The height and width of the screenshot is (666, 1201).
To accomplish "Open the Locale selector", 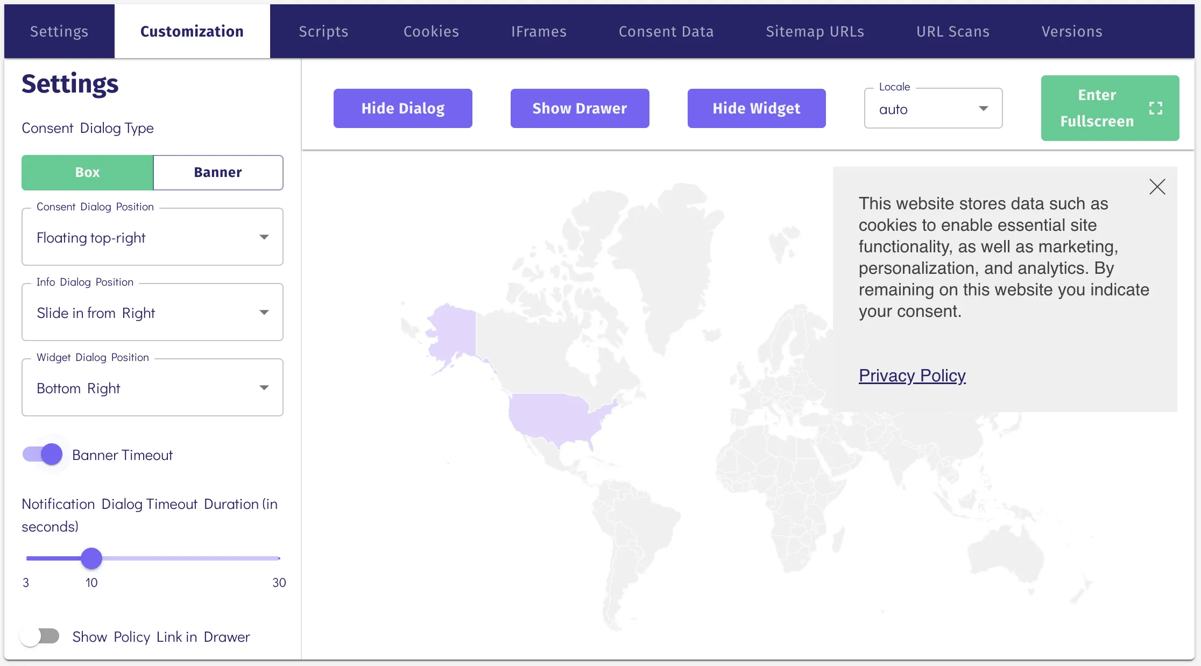I will (x=933, y=109).
